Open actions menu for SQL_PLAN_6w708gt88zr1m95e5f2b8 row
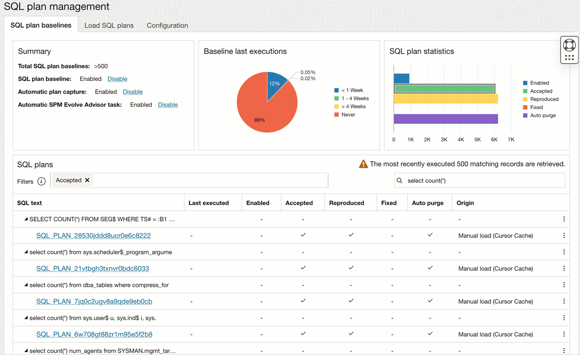Screen dimensions: 580x355 click(x=564, y=334)
